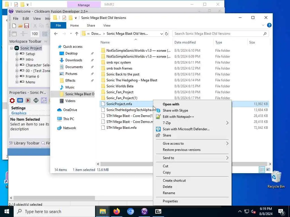The image size is (290, 217).
Task: Open Firefox from the taskbar
Action: point(116,211)
